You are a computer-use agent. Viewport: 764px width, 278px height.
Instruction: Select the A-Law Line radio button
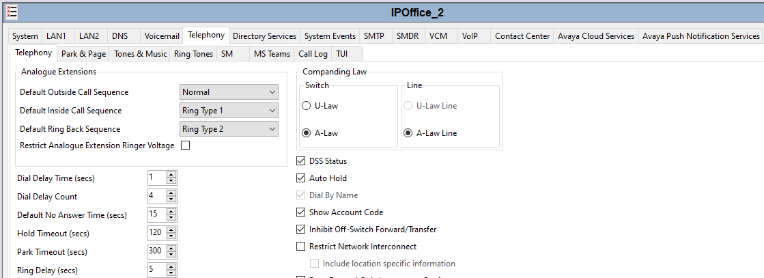[x=408, y=133]
